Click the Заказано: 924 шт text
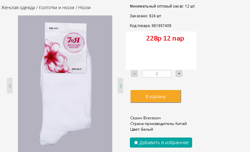Image resolution: width=250 pixels, height=152 pixels. click(145, 16)
